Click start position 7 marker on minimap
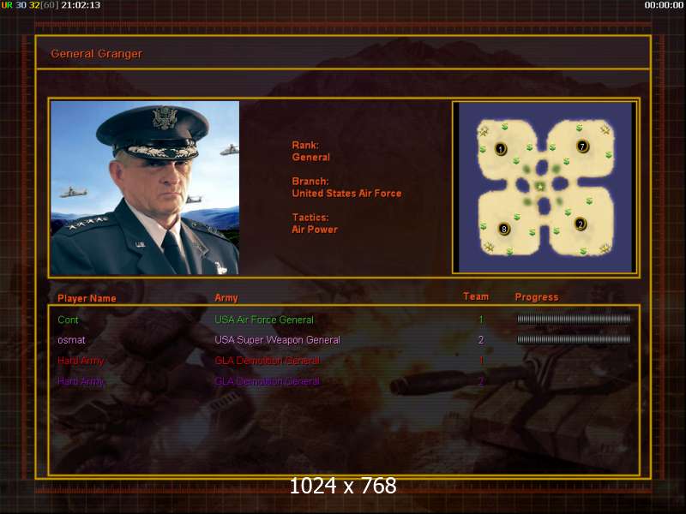686x514 pixels. tap(582, 146)
